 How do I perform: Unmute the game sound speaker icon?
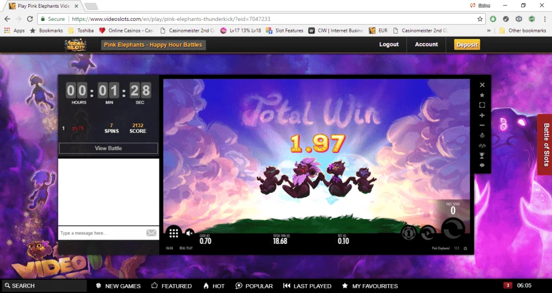click(x=189, y=233)
